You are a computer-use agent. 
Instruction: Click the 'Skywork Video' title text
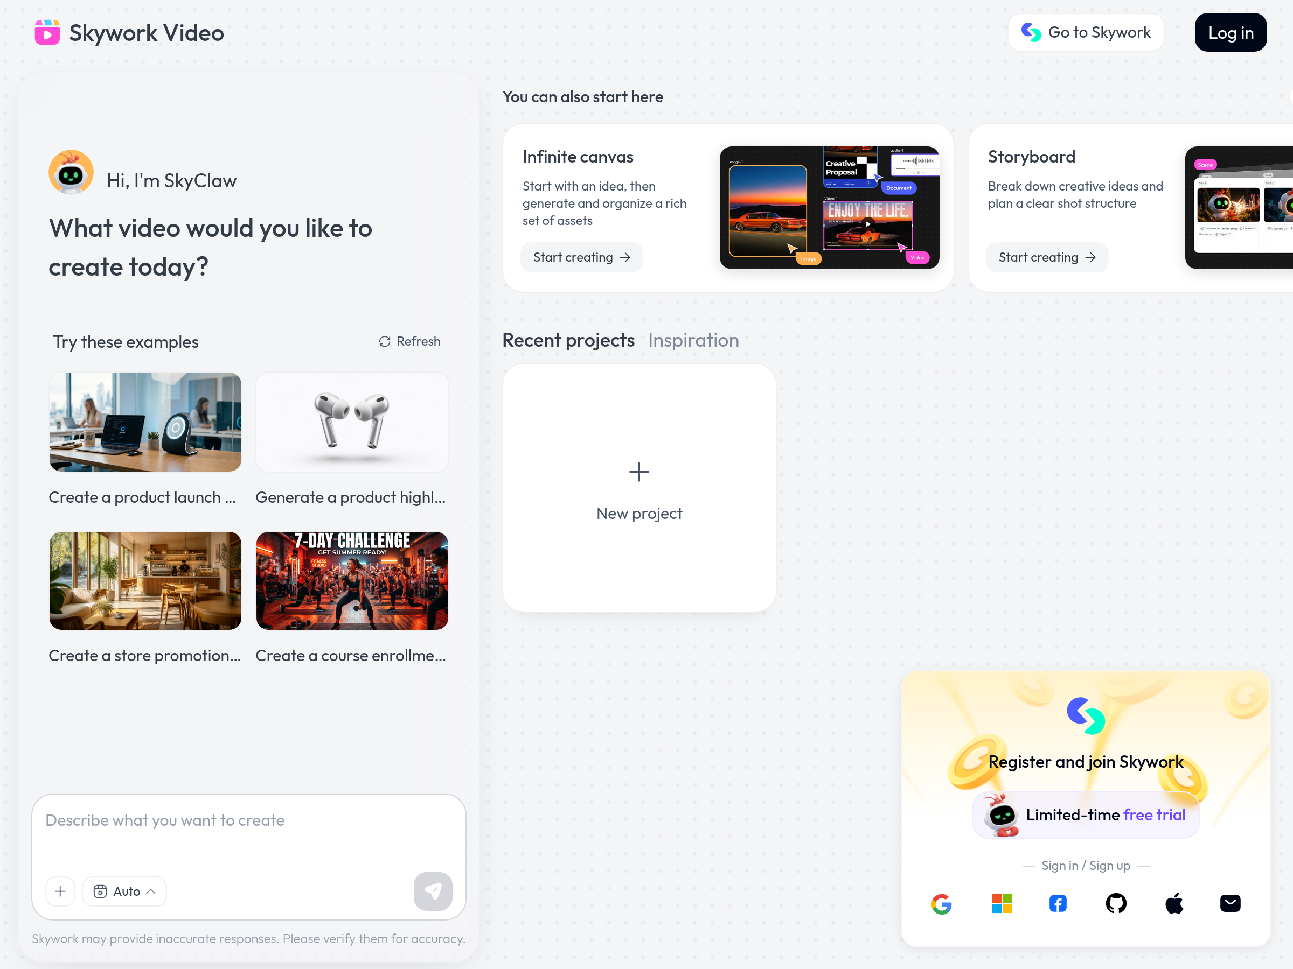146,33
